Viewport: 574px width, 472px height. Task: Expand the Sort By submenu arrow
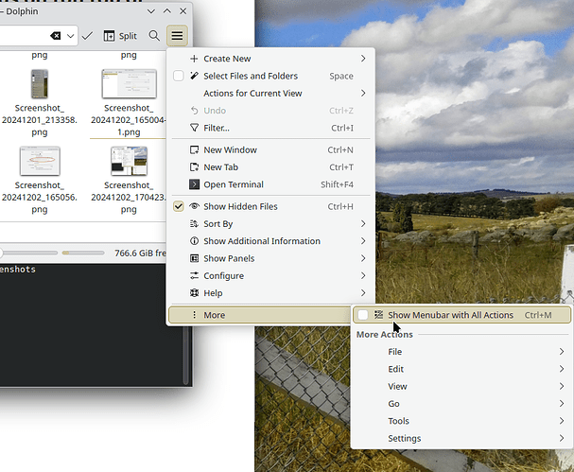[363, 224]
